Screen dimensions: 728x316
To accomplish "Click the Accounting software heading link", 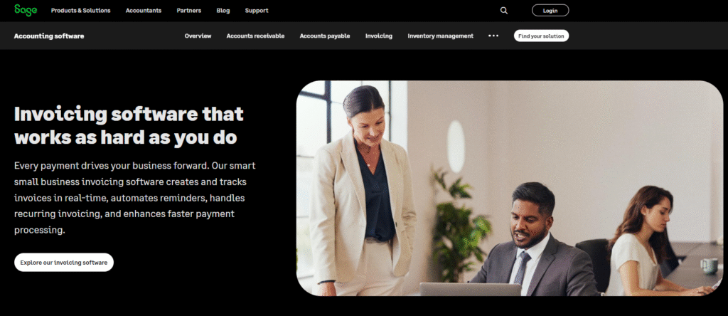I will click(x=49, y=36).
